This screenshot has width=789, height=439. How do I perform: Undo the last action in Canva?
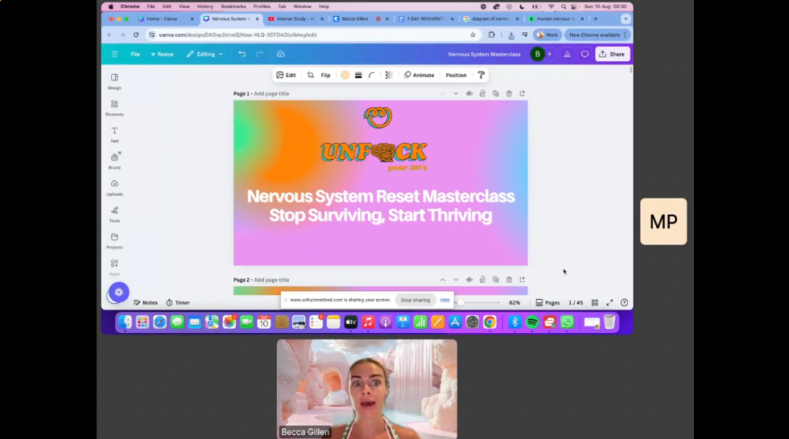point(242,54)
